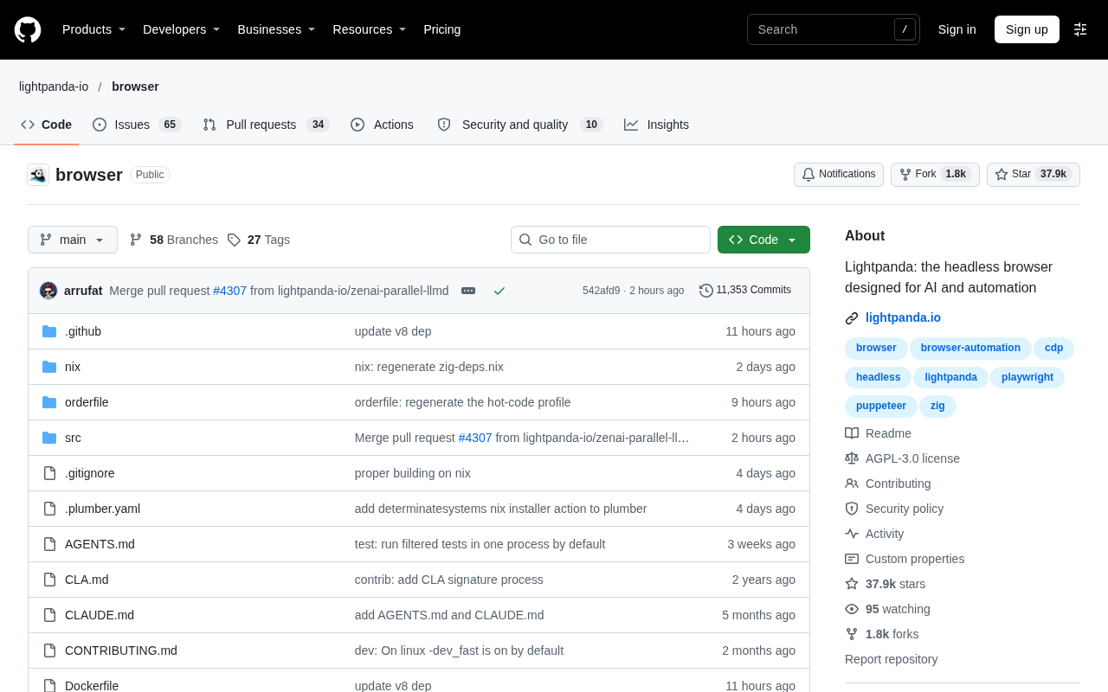Switch to the Pull requests tab

266,125
